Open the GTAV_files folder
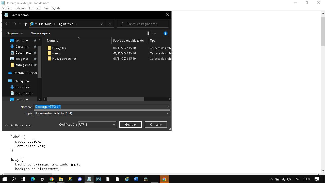325x183 pixels. click(x=59, y=48)
